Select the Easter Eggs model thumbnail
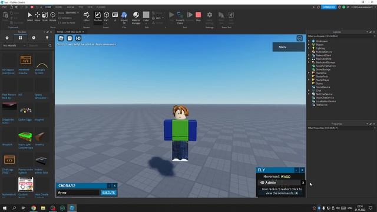The width and height of the screenshot is (377, 212). pyautogui.click(x=25, y=110)
